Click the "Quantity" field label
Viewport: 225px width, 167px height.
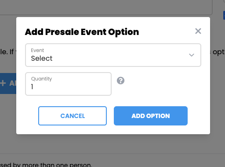point(41,79)
